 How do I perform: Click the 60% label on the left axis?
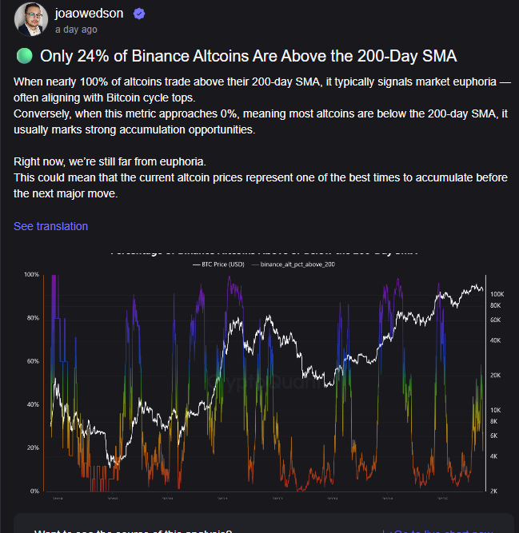click(x=34, y=361)
